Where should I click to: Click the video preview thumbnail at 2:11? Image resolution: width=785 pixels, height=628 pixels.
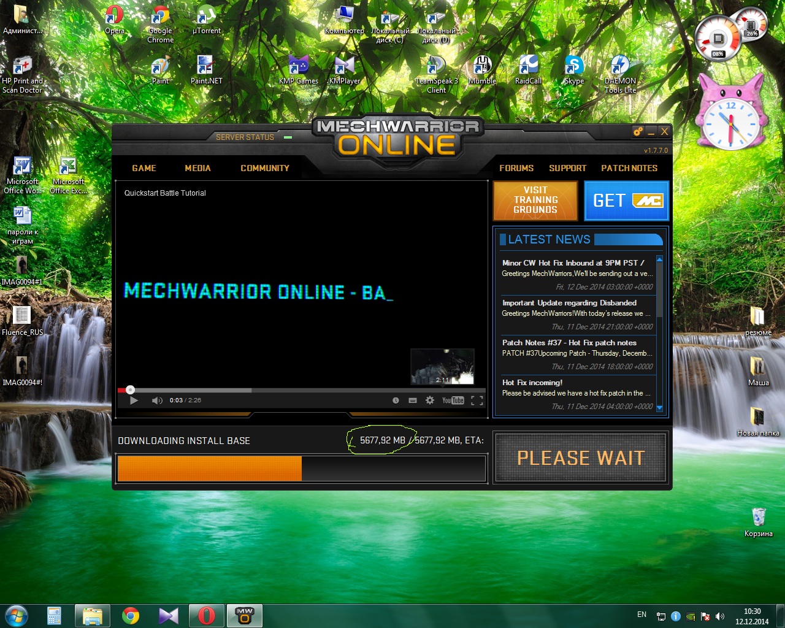(442, 366)
